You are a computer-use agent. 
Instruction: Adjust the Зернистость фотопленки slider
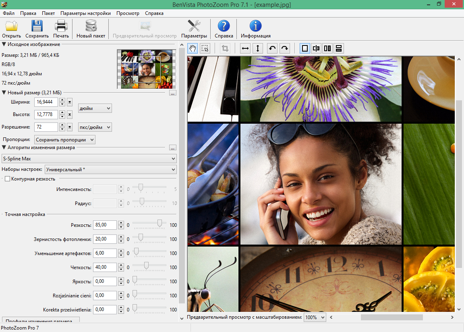[x=141, y=237]
